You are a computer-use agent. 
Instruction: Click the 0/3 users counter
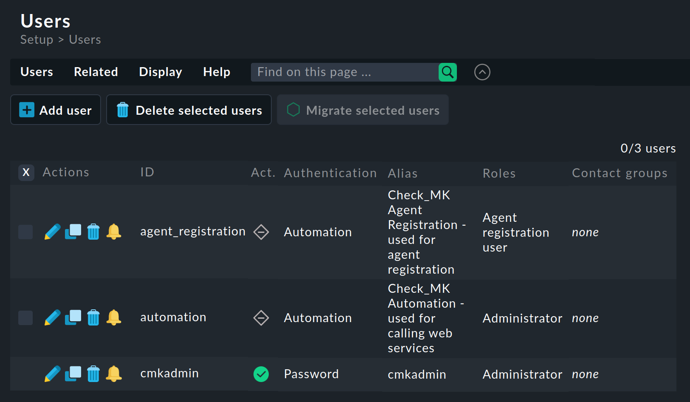(648, 148)
